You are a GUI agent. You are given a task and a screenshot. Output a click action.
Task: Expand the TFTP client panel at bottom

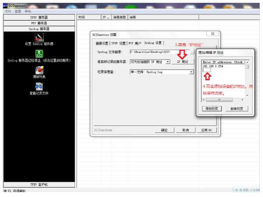(x=39, y=185)
